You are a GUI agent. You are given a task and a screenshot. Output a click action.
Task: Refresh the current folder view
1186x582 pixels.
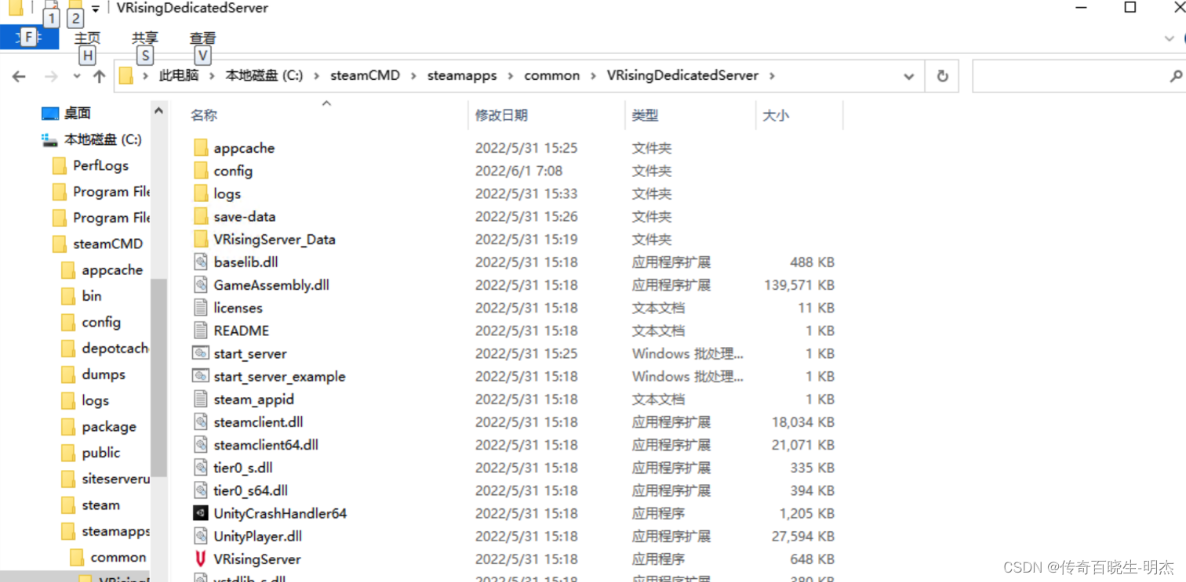coord(942,76)
